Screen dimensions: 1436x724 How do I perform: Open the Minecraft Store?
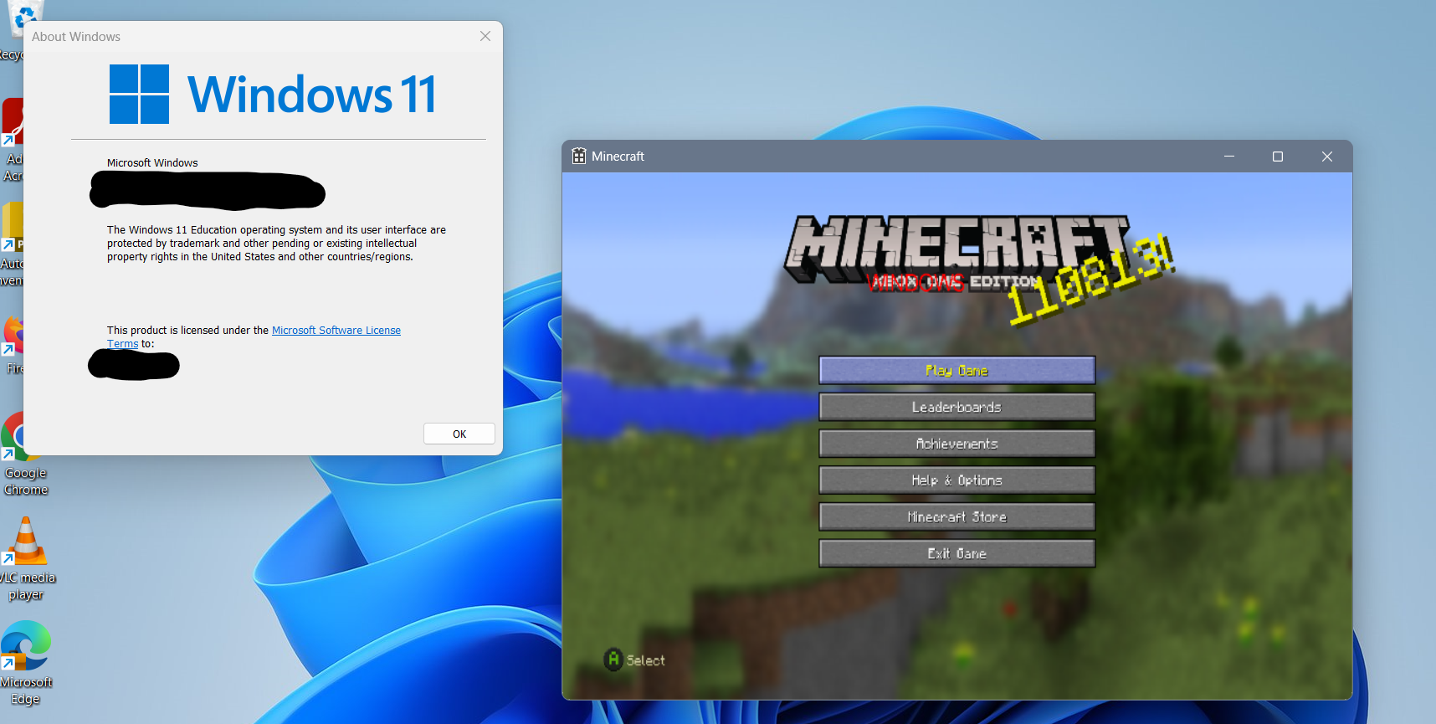[x=956, y=517]
